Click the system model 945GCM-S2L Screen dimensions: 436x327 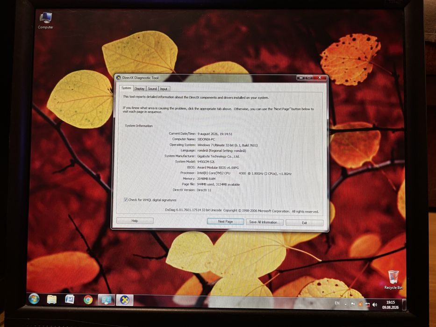click(206, 162)
